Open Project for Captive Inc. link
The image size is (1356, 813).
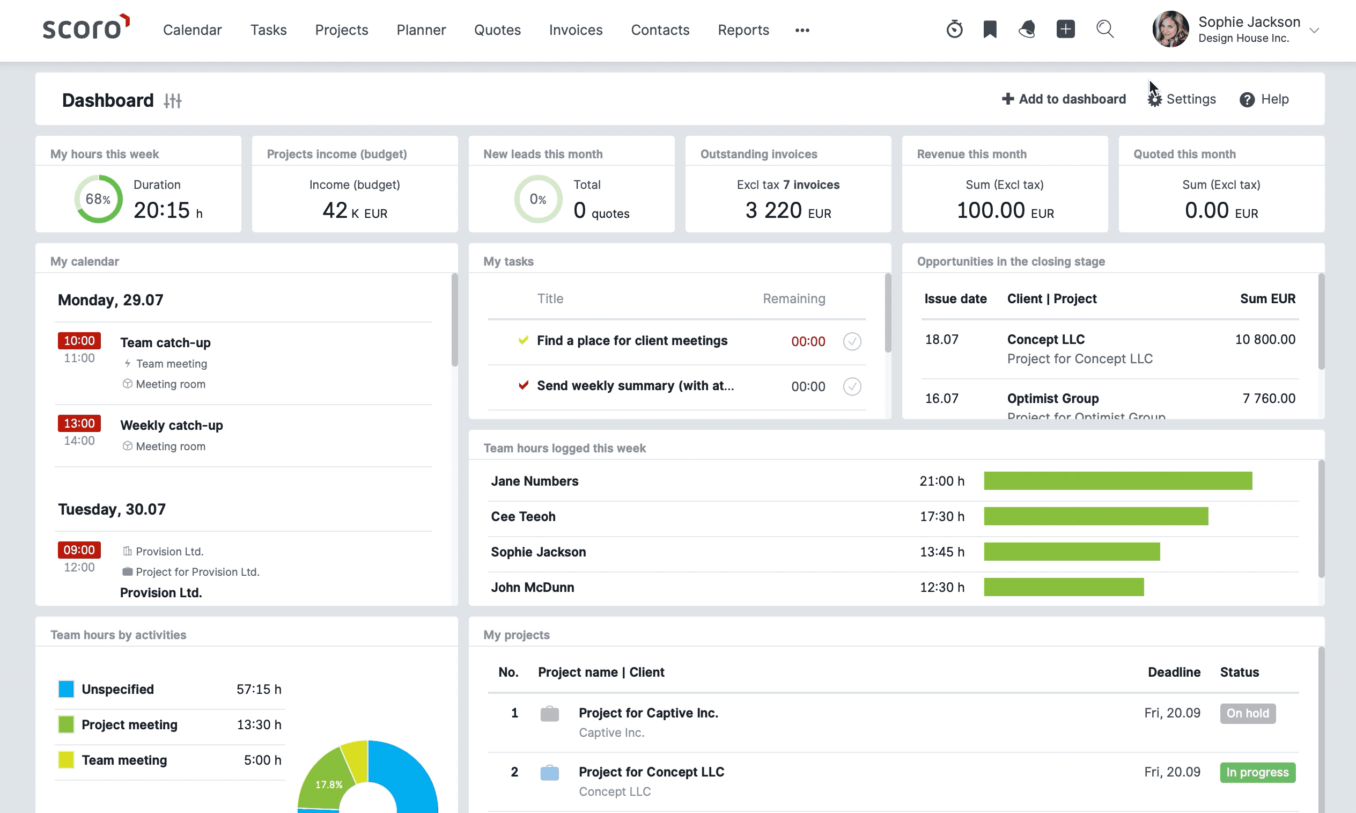tap(648, 713)
